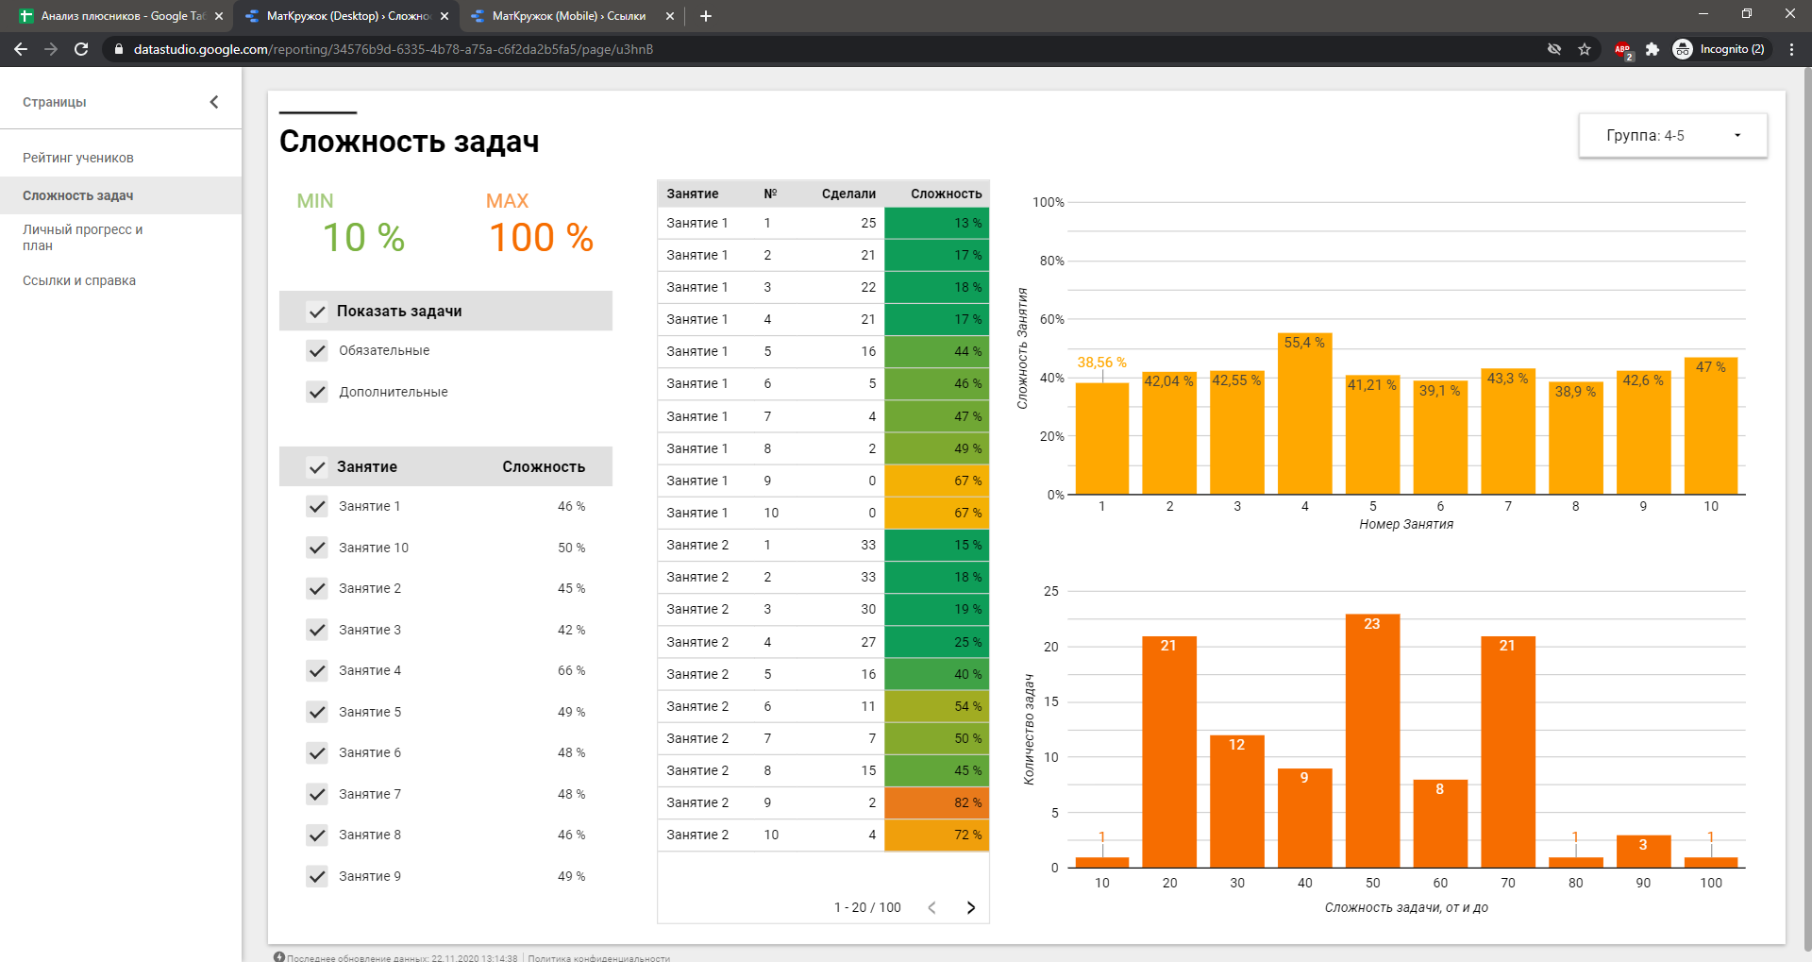Open Ссылки и справка page
This screenshot has height=962, width=1812.
coord(79,280)
